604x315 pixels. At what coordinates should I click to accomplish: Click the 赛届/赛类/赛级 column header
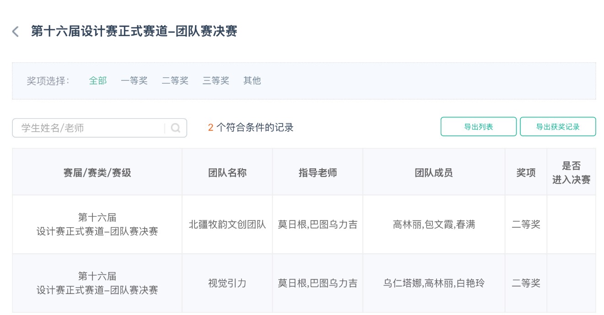tap(97, 172)
